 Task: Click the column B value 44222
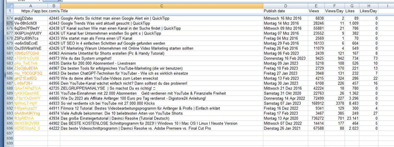pyautogui.click(x=54, y=128)
